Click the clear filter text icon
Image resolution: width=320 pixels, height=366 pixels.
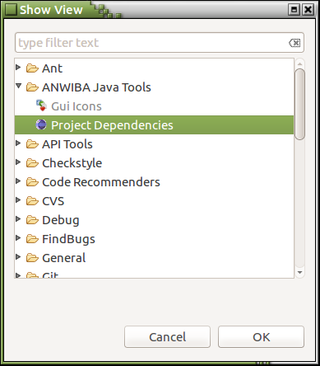coord(294,43)
